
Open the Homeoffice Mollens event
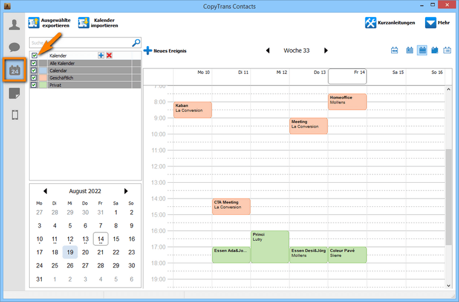[347, 102]
